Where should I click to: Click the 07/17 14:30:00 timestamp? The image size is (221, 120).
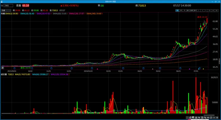coord(182,5)
